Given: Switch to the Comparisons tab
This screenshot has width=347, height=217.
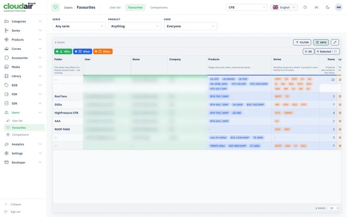Looking at the screenshot, I should (x=159, y=7).
